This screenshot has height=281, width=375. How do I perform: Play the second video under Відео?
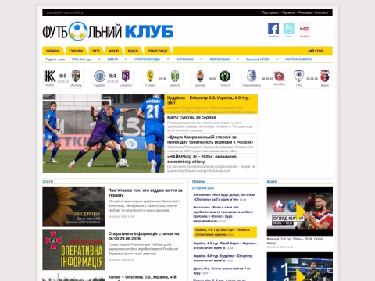(x=300, y=266)
